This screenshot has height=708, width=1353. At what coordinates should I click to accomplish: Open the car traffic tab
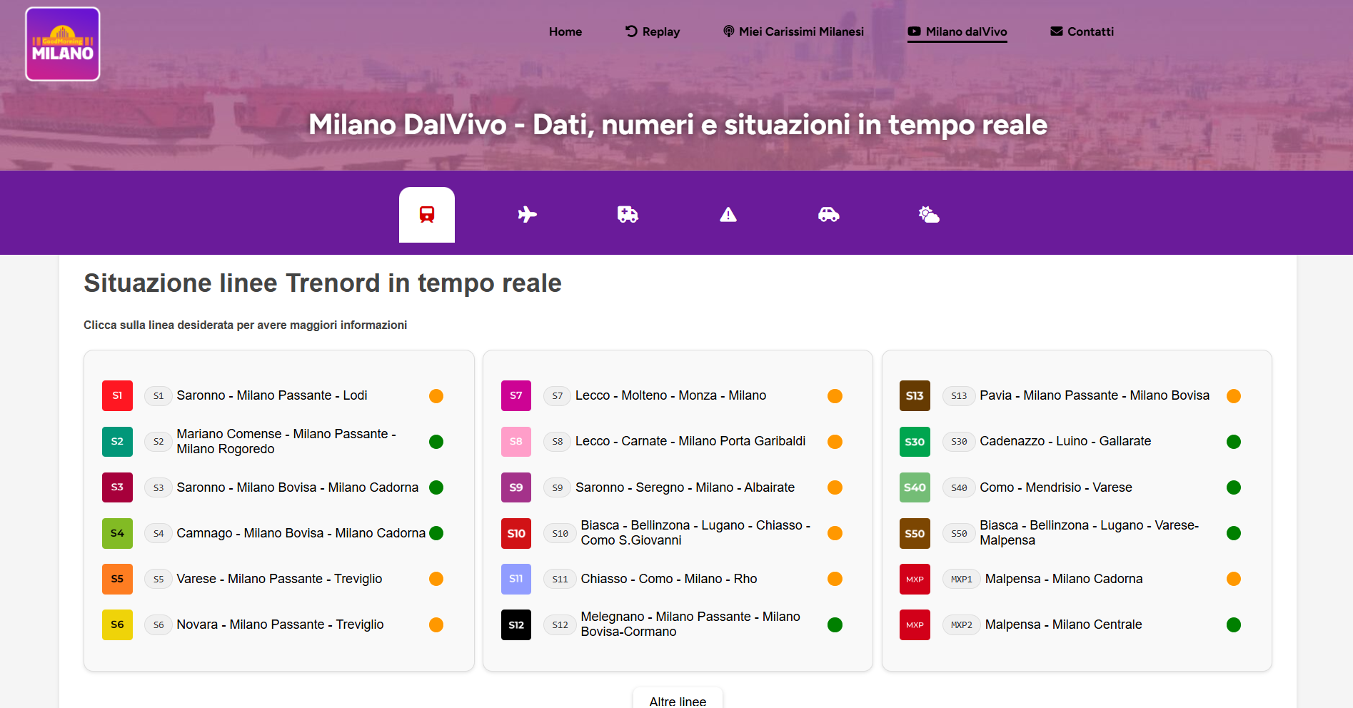(828, 214)
